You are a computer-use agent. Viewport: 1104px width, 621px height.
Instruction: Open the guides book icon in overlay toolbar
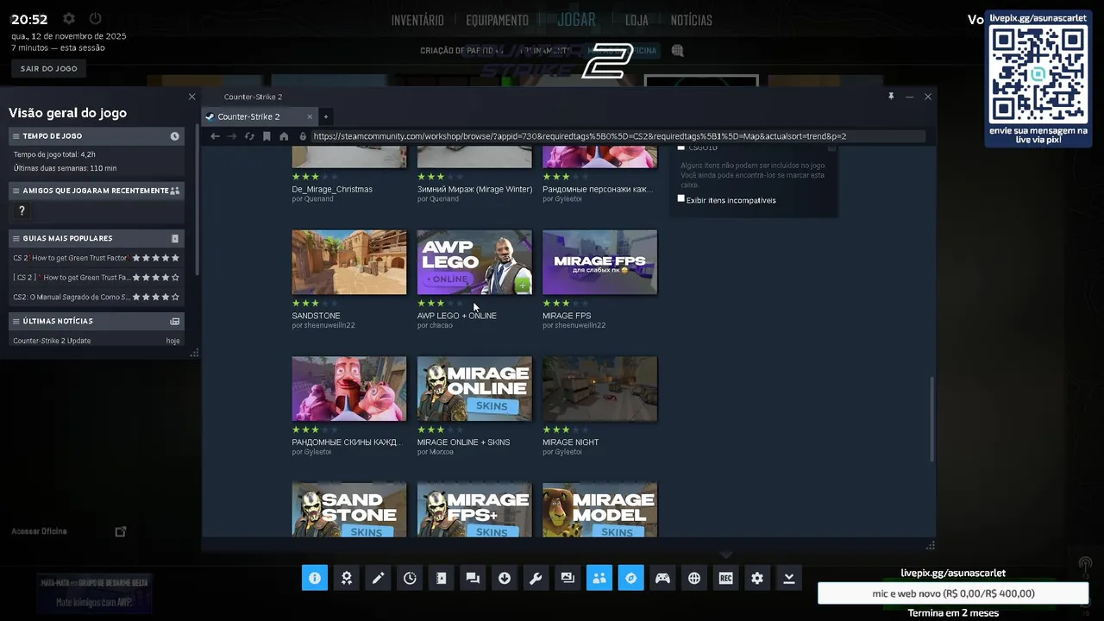coord(442,578)
